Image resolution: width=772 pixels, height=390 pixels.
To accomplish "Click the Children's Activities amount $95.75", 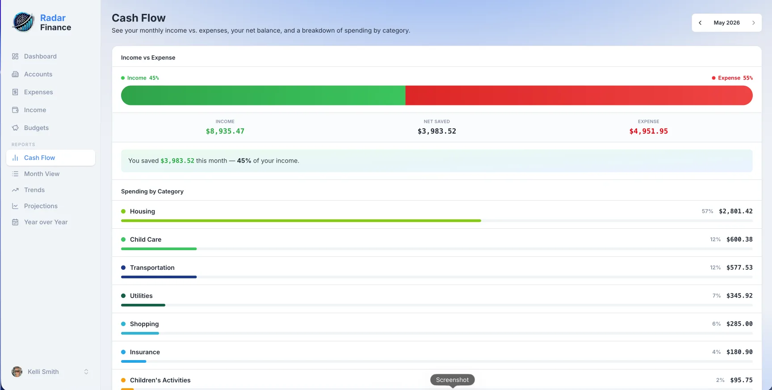I will point(742,380).
